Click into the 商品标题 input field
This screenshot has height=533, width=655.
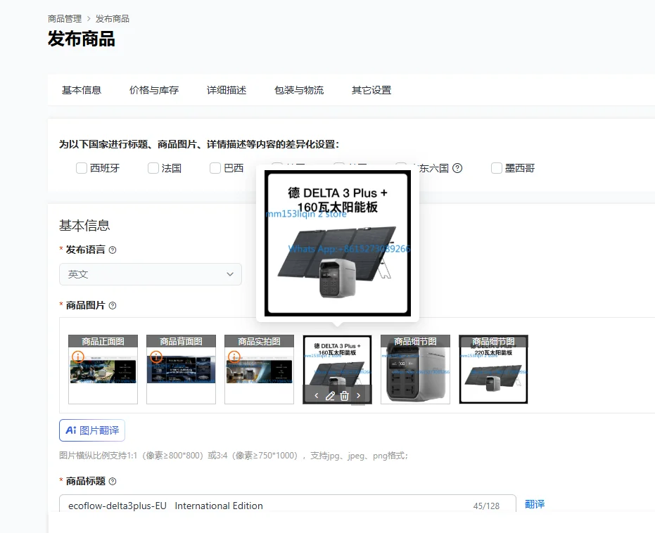[x=287, y=505]
